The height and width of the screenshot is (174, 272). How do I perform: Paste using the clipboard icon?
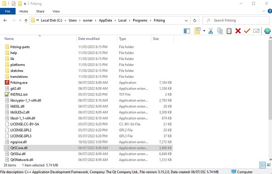click(229, 31)
